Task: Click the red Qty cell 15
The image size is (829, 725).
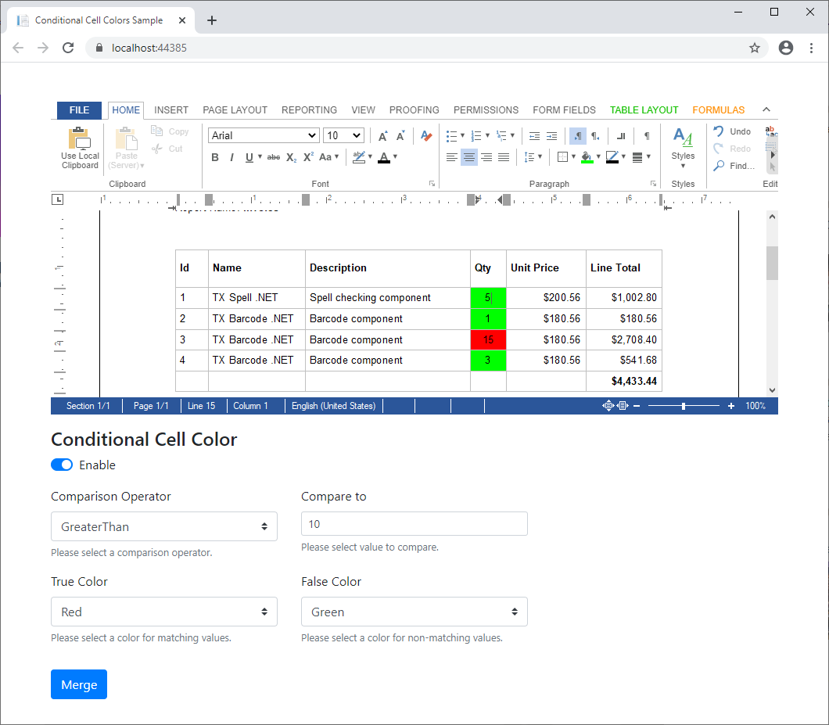Action: tap(488, 340)
